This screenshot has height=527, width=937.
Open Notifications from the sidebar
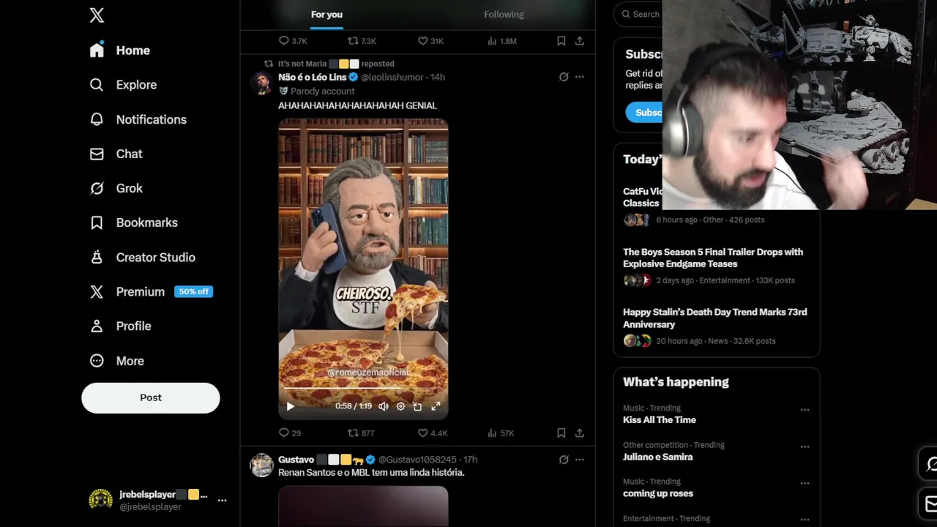[138, 119]
